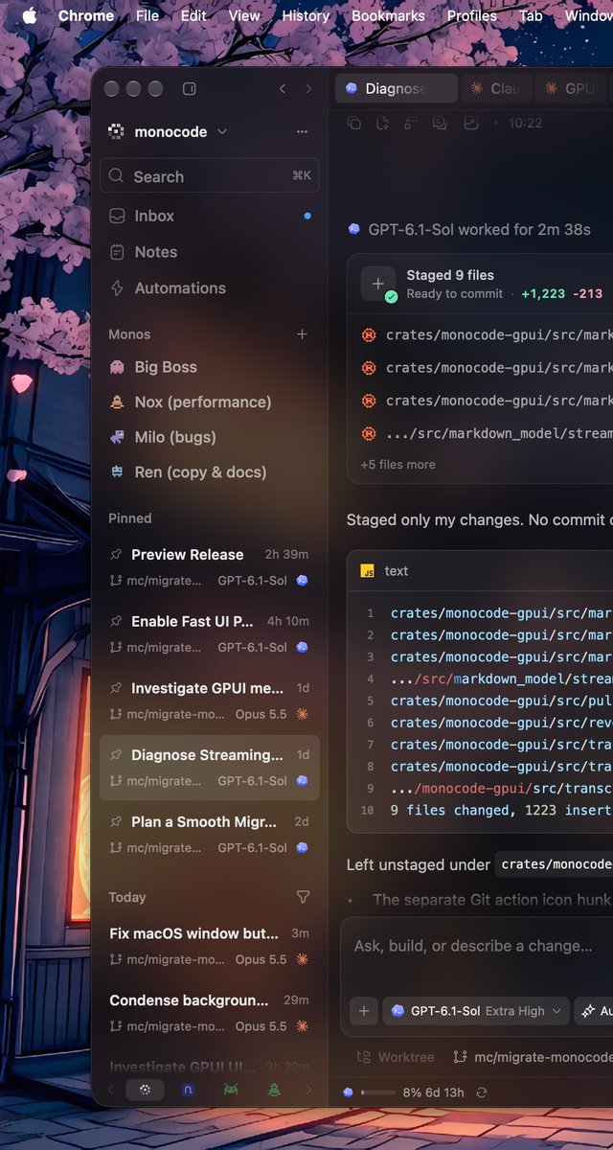Toggle the sidebar panel icon
This screenshot has width=613, height=1150.
pos(190,89)
